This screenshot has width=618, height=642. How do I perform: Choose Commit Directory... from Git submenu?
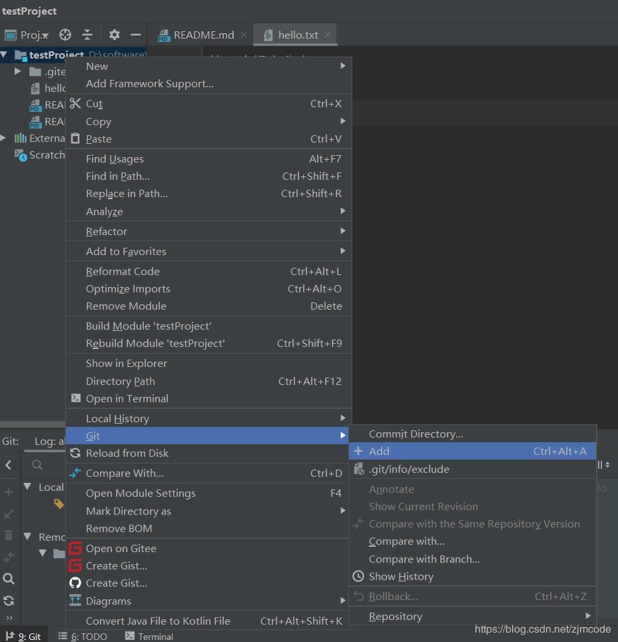click(x=416, y=434)
